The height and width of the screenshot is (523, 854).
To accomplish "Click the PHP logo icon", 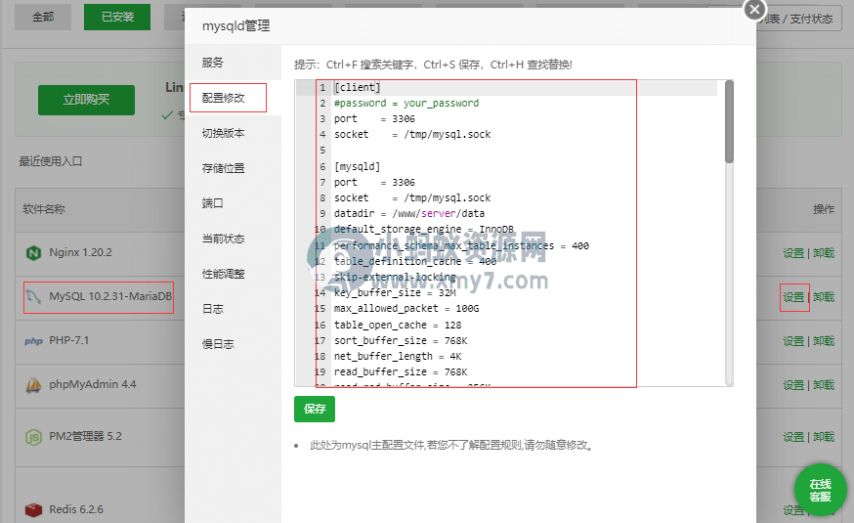I will 33,341.
